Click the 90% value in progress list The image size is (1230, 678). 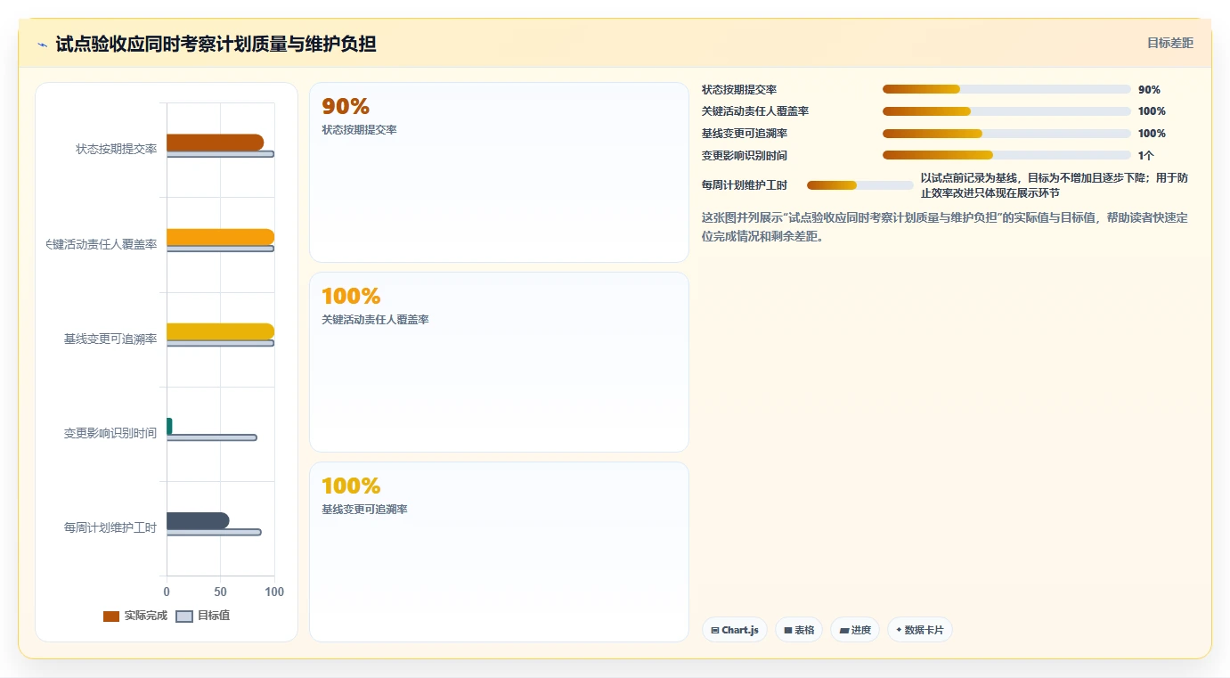(1149, 89)
